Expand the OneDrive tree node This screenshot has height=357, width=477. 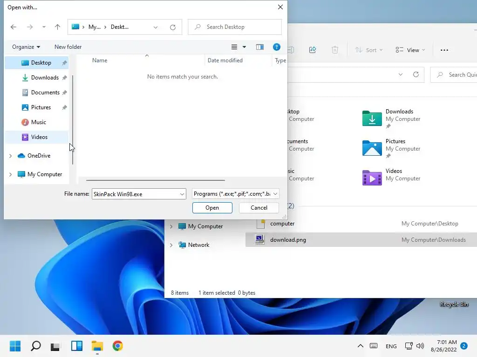[x=11, y=156]
